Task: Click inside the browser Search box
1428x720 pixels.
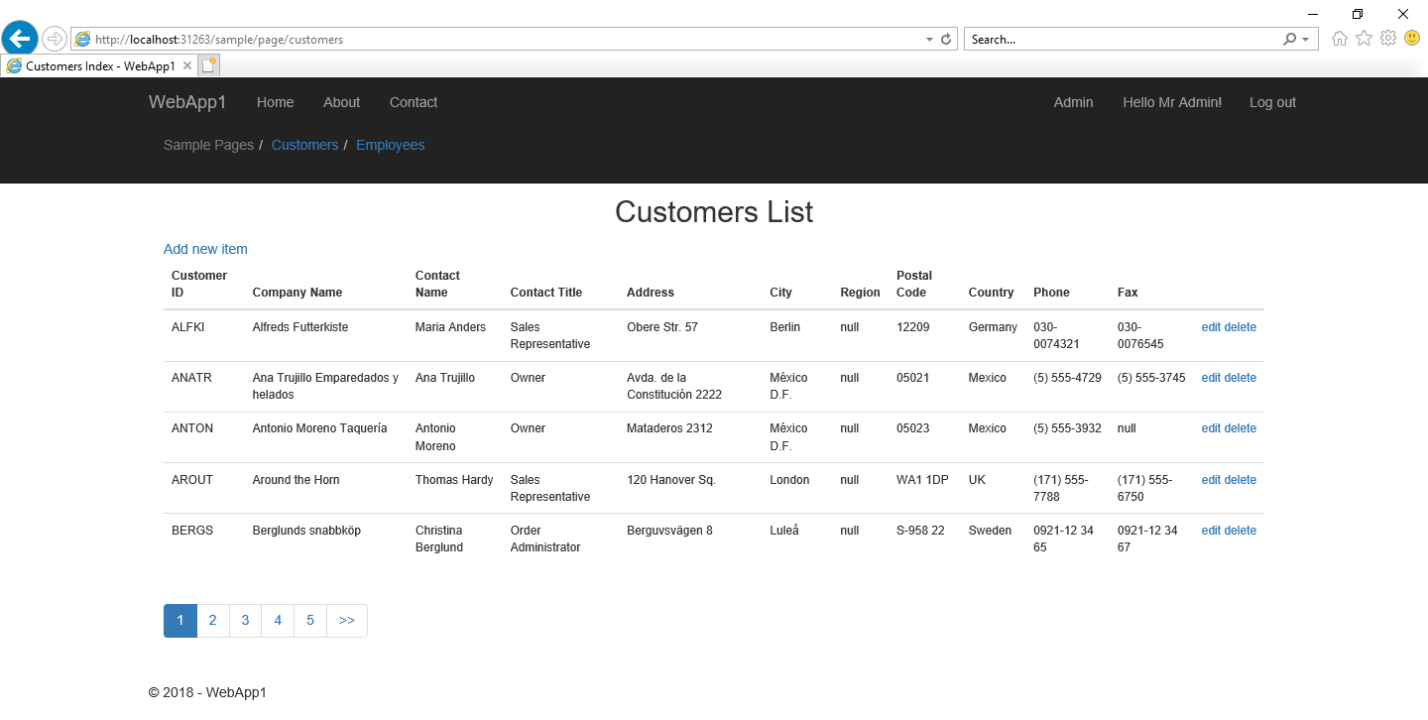Action: tap(1121, 40)
